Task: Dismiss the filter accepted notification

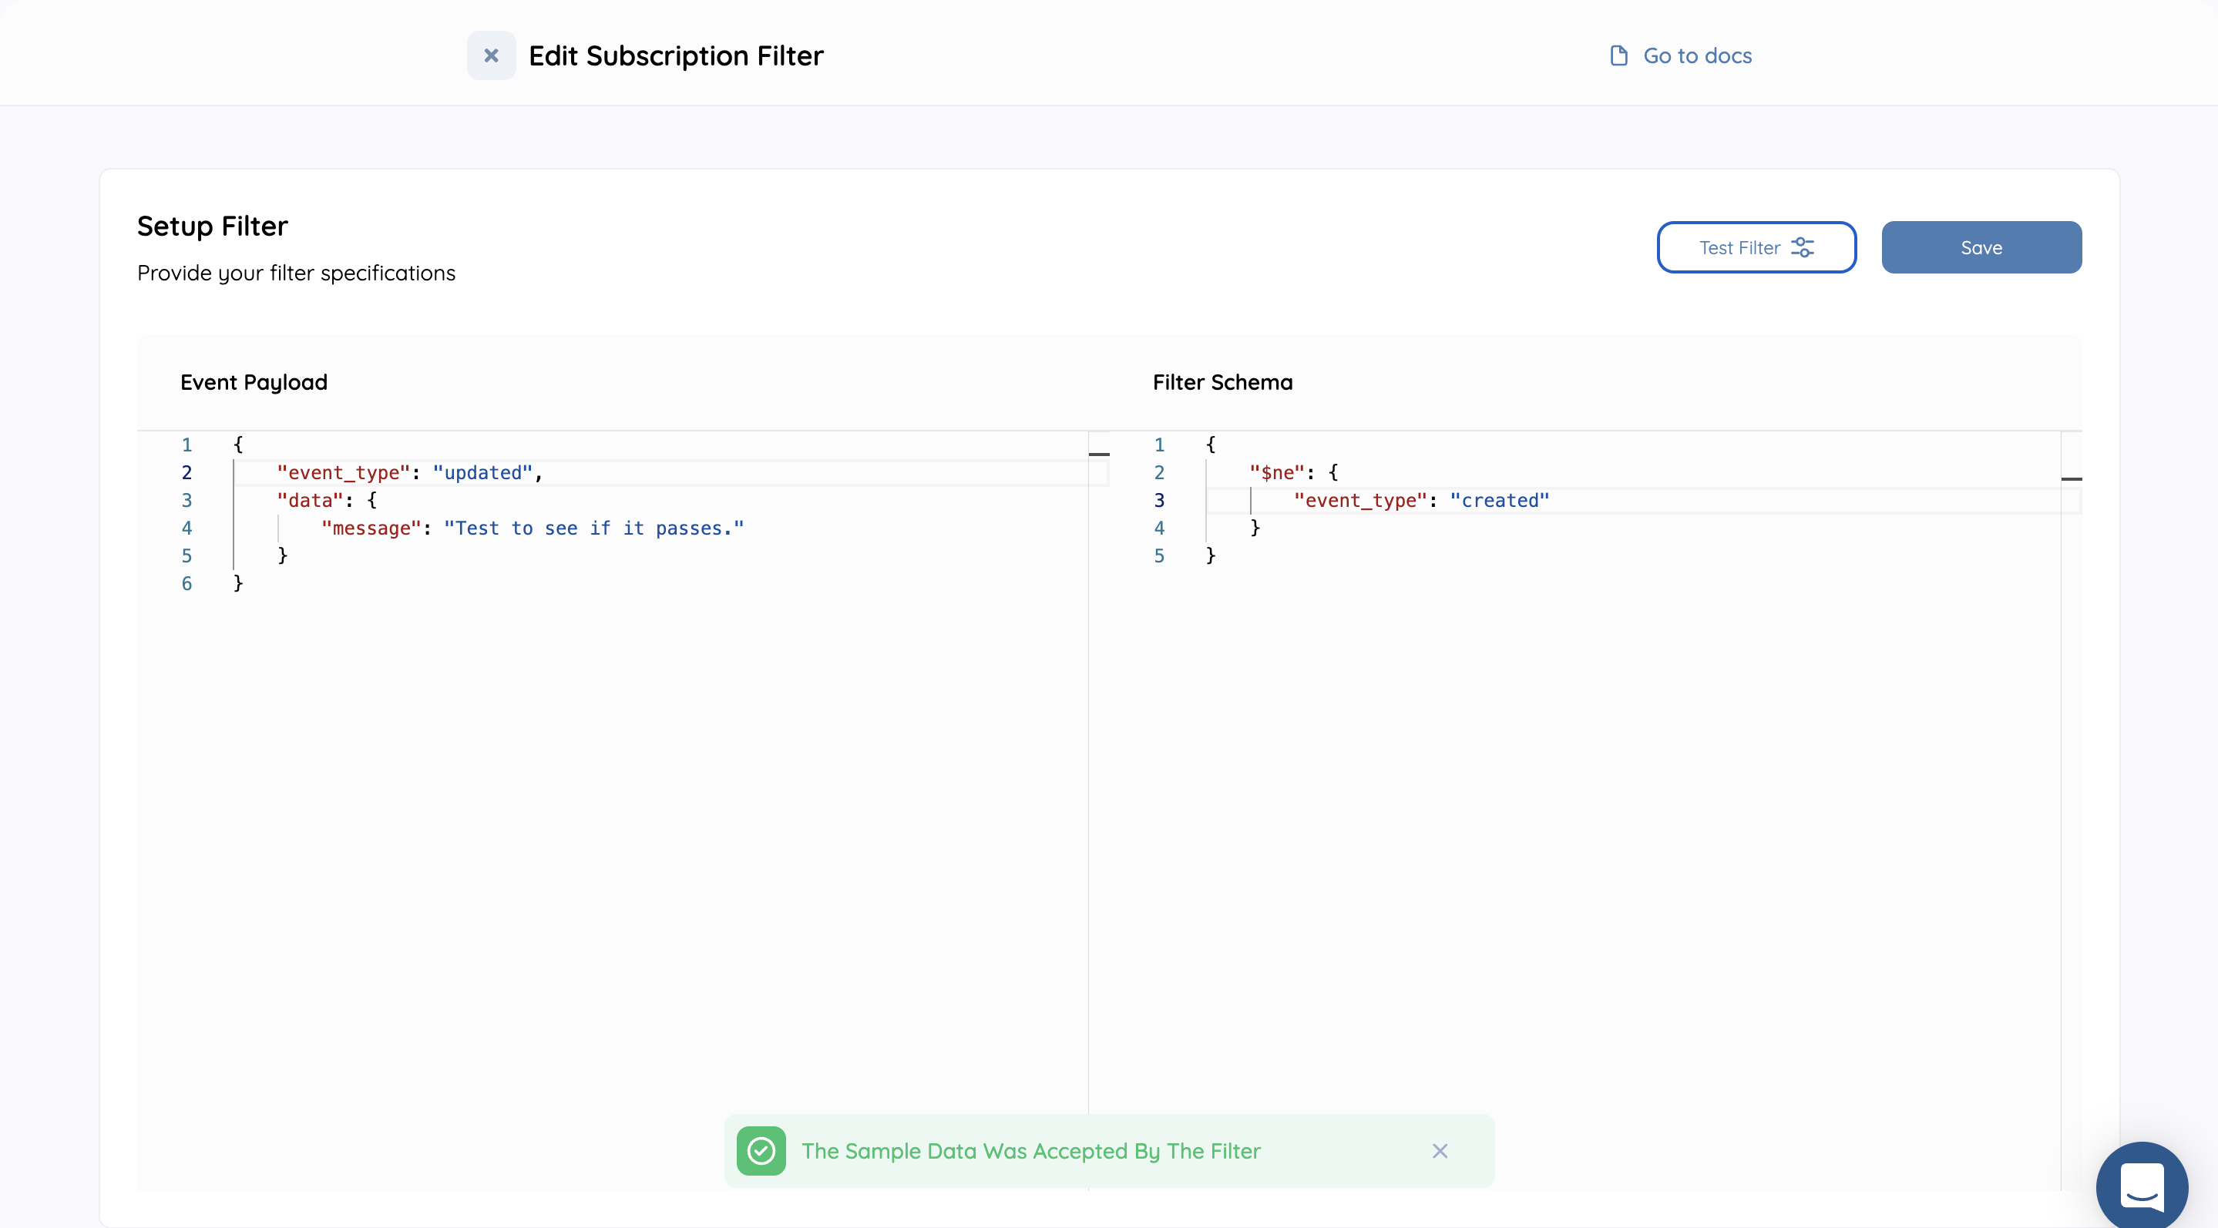Action: coord(1440,1150)
